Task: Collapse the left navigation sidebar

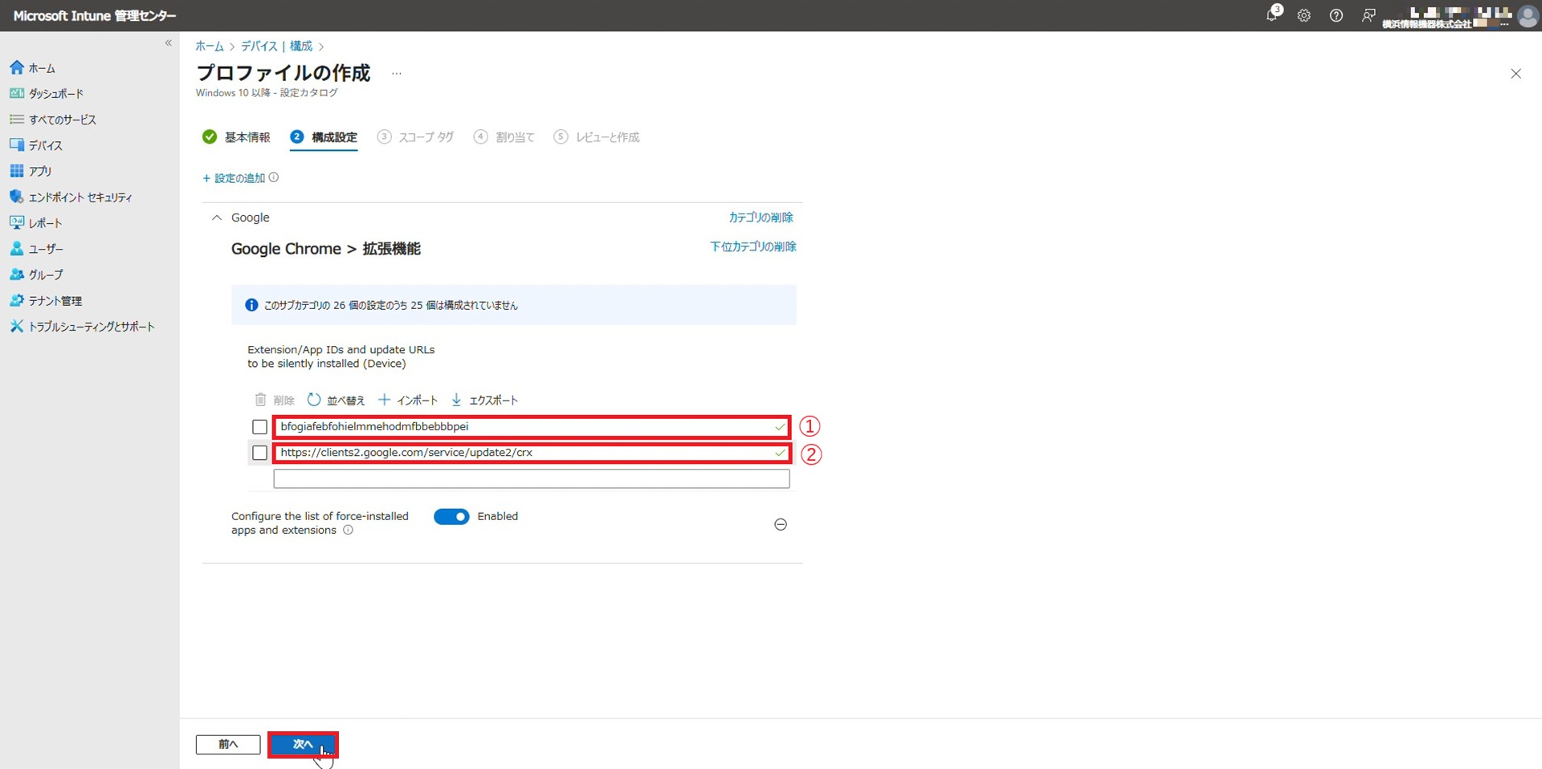Action: [x=168, y=43]
